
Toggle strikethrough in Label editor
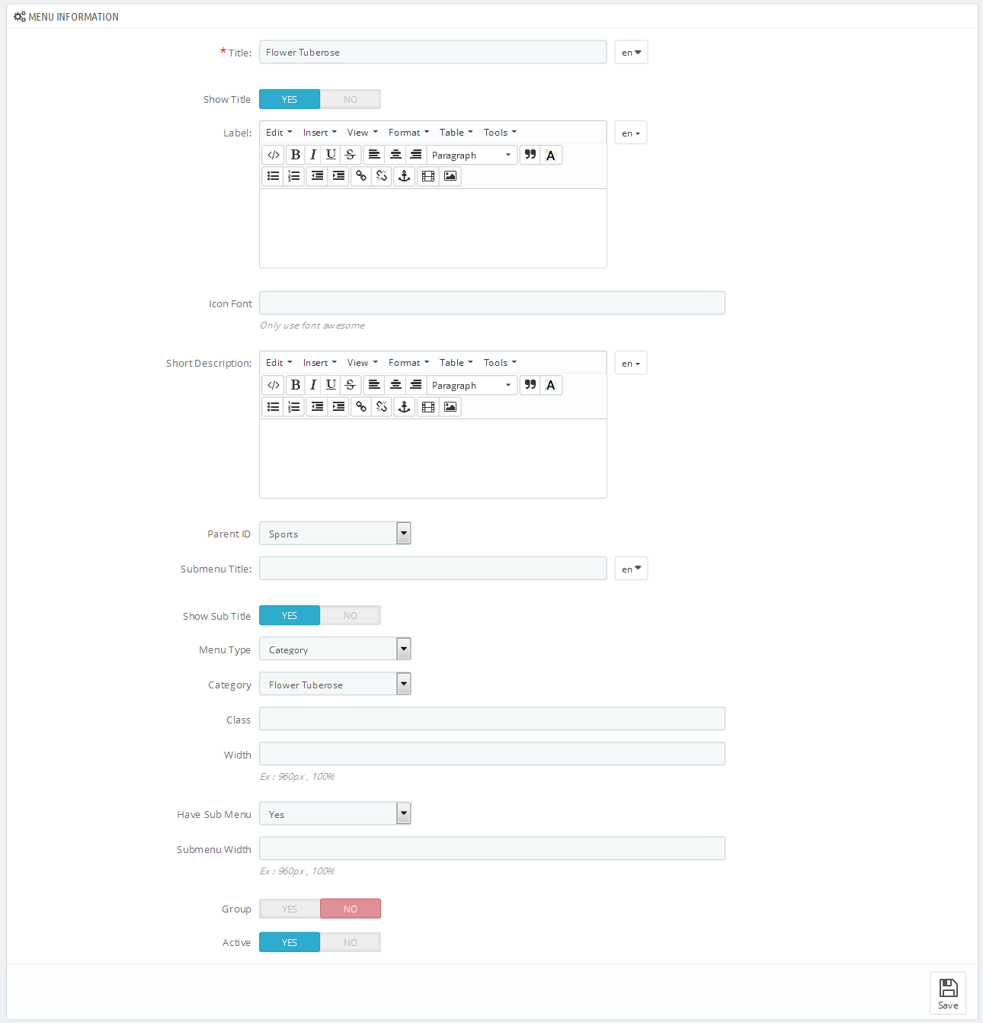coord(351,155)
